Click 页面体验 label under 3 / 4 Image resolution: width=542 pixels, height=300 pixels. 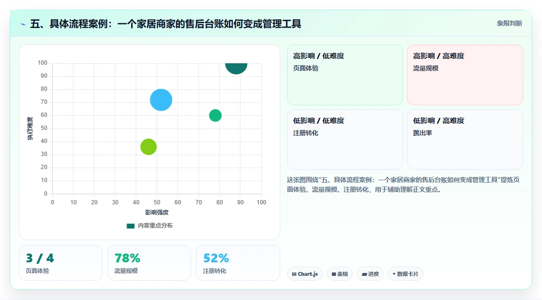37,271
